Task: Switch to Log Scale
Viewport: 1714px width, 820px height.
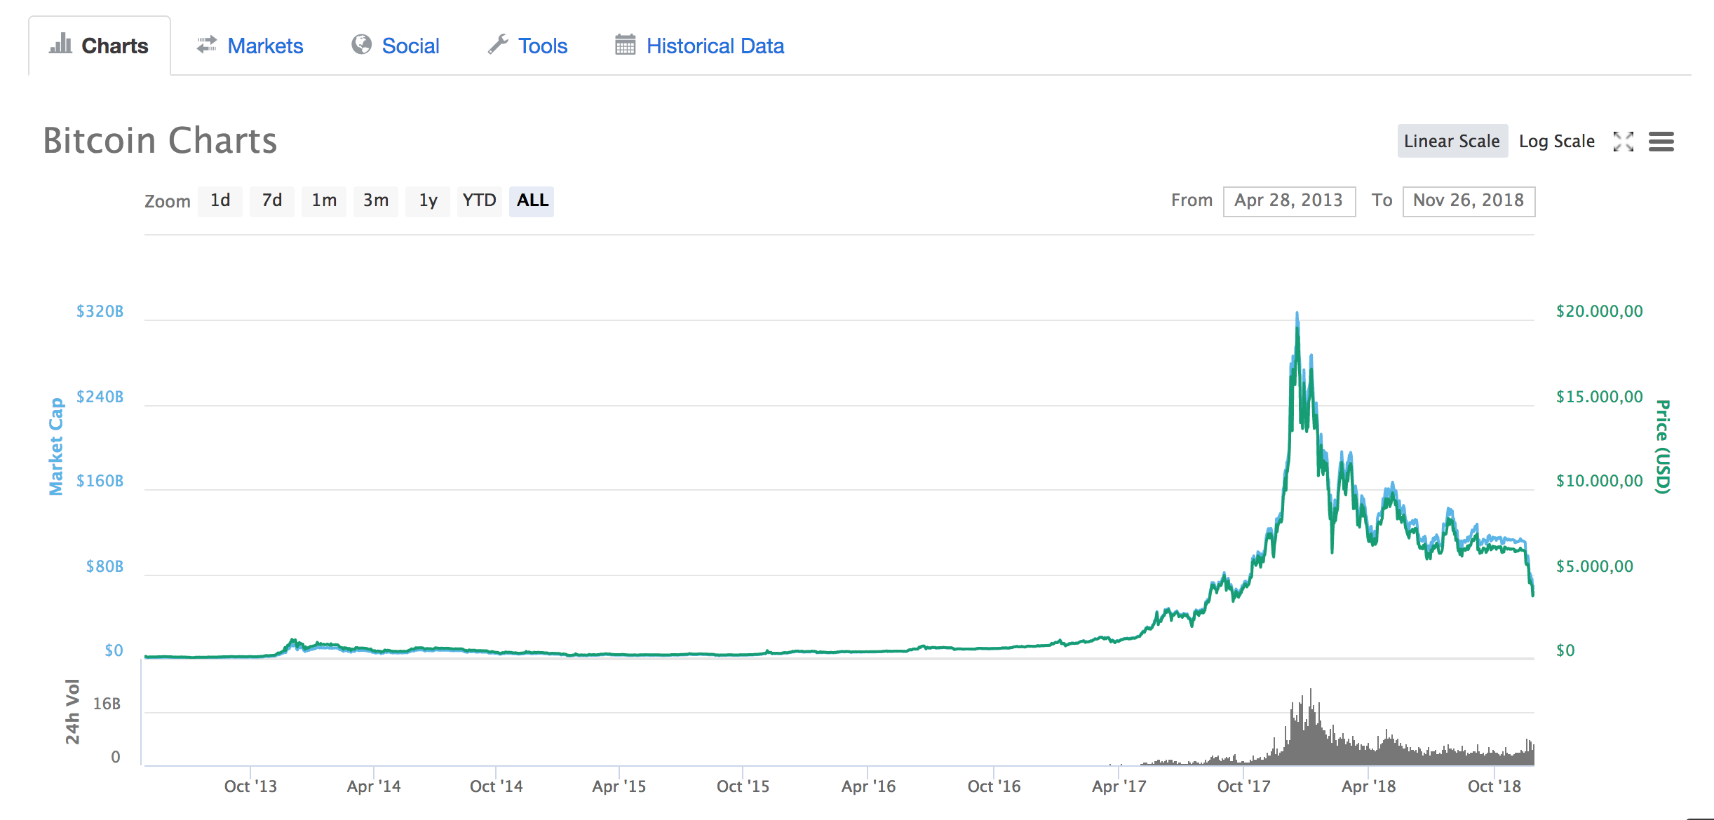Action: 1556,142
